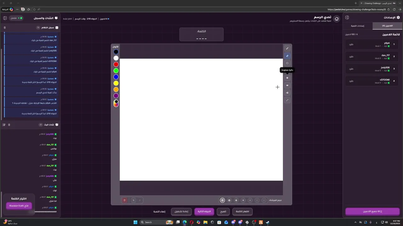The height and width of the screenshot is (226, 403).
Task: Pick the smallest brush size
Action: (x=264, y=200)
